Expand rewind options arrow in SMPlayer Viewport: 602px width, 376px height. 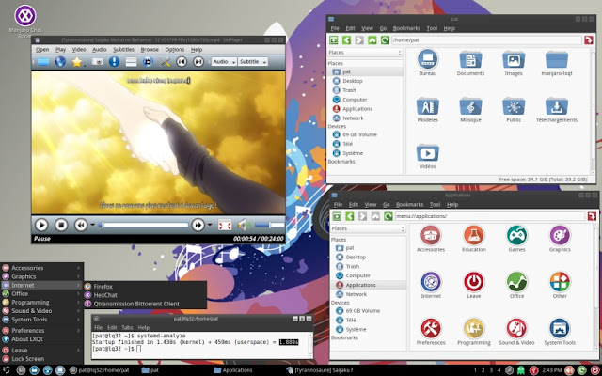pyautogui.click(x=92, y=226)
